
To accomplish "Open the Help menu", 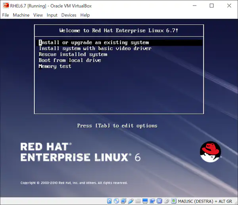I will [x=85, y=15].
